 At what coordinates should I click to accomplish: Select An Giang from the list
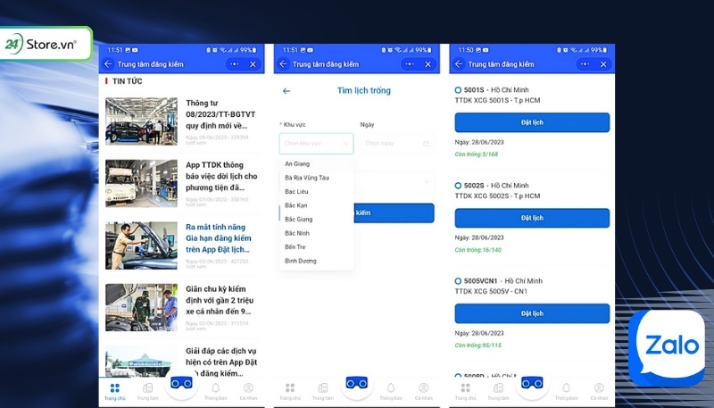pyautogui.click(x=317, y=164)
